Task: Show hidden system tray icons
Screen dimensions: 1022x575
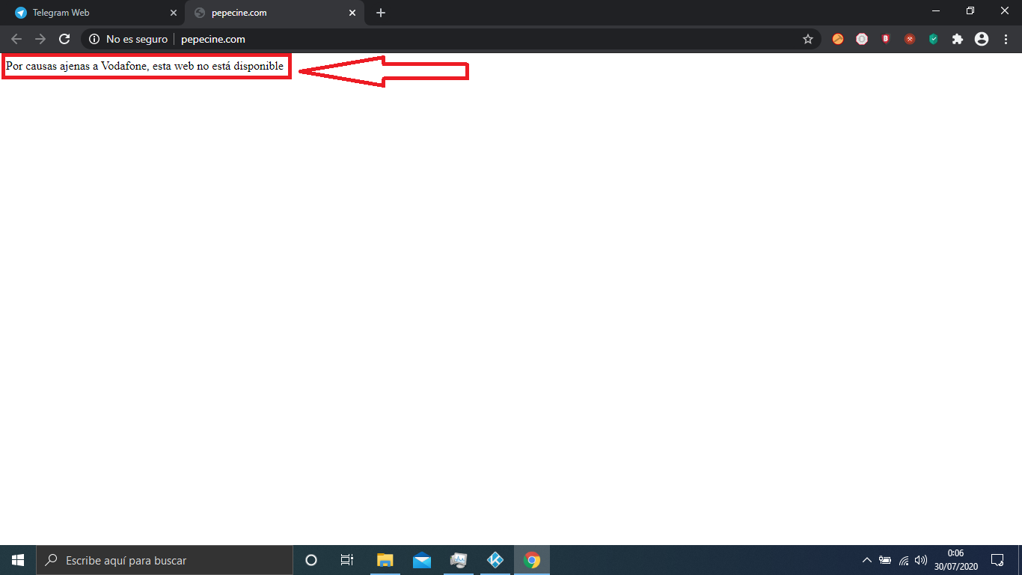Action: (867, 560)
